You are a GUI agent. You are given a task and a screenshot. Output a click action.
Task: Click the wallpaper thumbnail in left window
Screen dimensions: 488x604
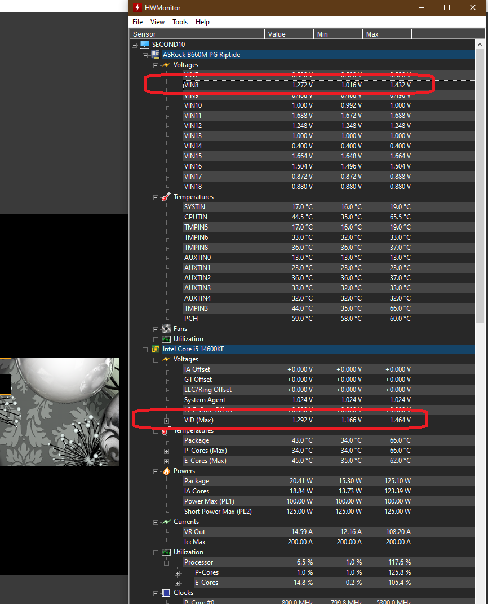click(59, 412)
